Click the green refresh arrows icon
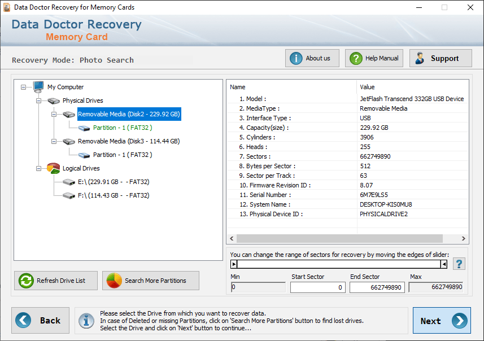484x341 pixels. pos(26,281)
